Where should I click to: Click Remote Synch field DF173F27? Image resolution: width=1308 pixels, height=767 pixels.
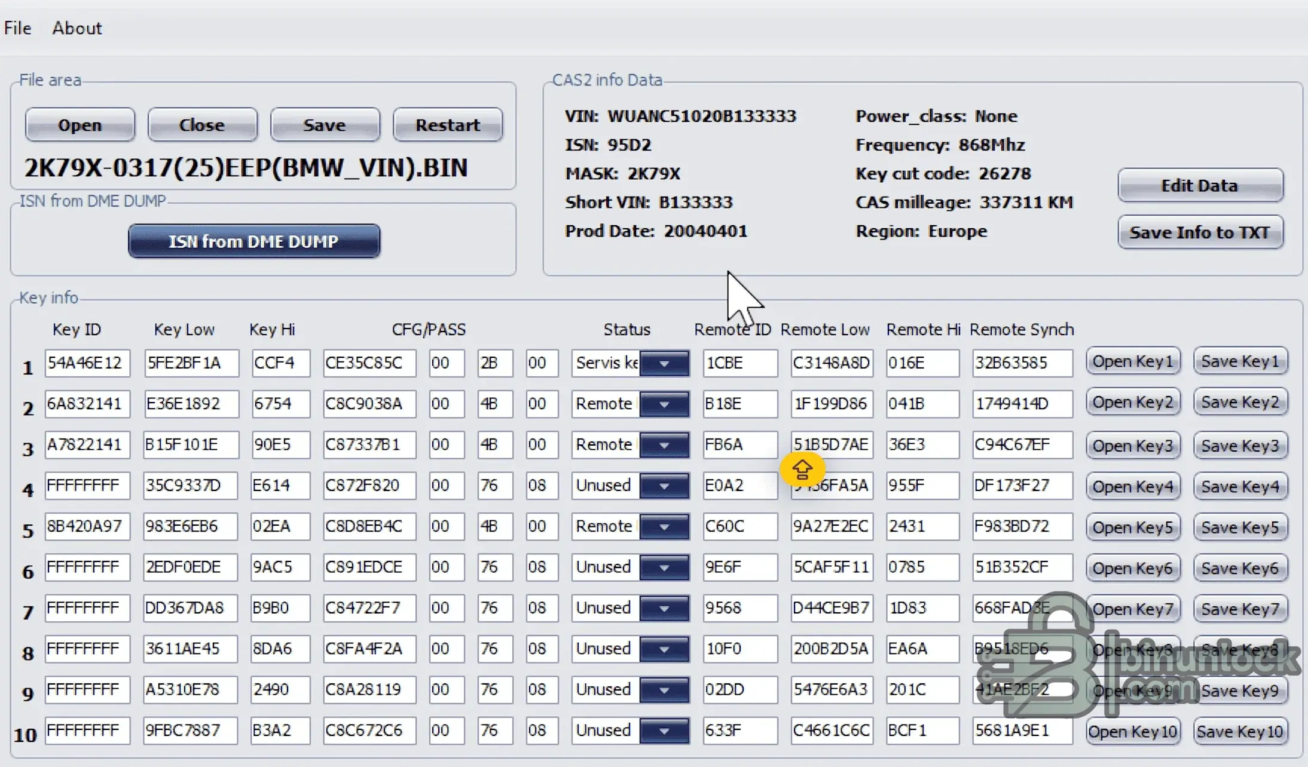click(1022, 486)
